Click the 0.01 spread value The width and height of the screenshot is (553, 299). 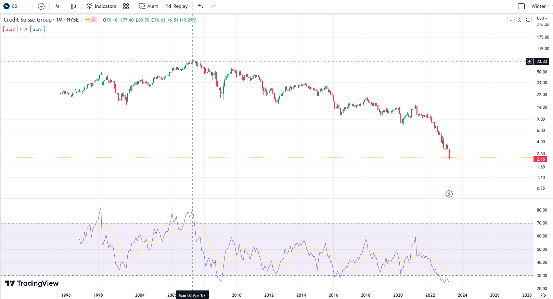click(x=24, y=29)
